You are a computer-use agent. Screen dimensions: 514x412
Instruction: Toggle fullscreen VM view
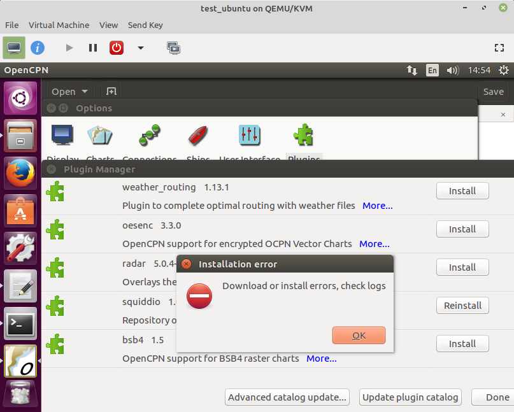click(x=499, y=48)
